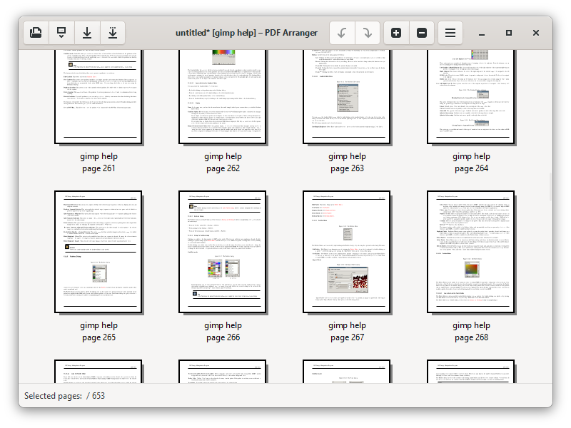Pick the page 263 thumbnail

pos(348,96)
